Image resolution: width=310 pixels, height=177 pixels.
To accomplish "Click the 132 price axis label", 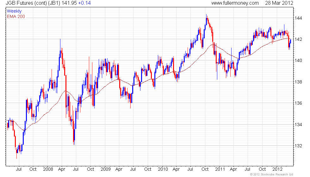I will [299, 146].
